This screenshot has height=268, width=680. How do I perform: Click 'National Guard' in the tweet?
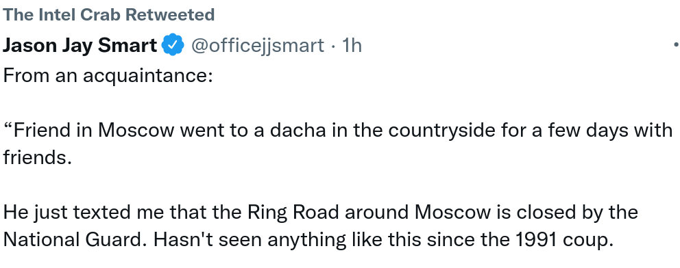coord(75,239)
